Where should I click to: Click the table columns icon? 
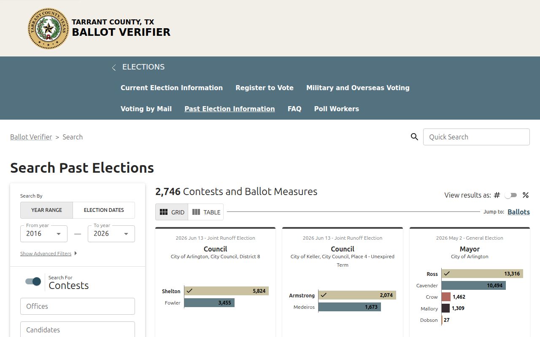click(x=196, y=212)
